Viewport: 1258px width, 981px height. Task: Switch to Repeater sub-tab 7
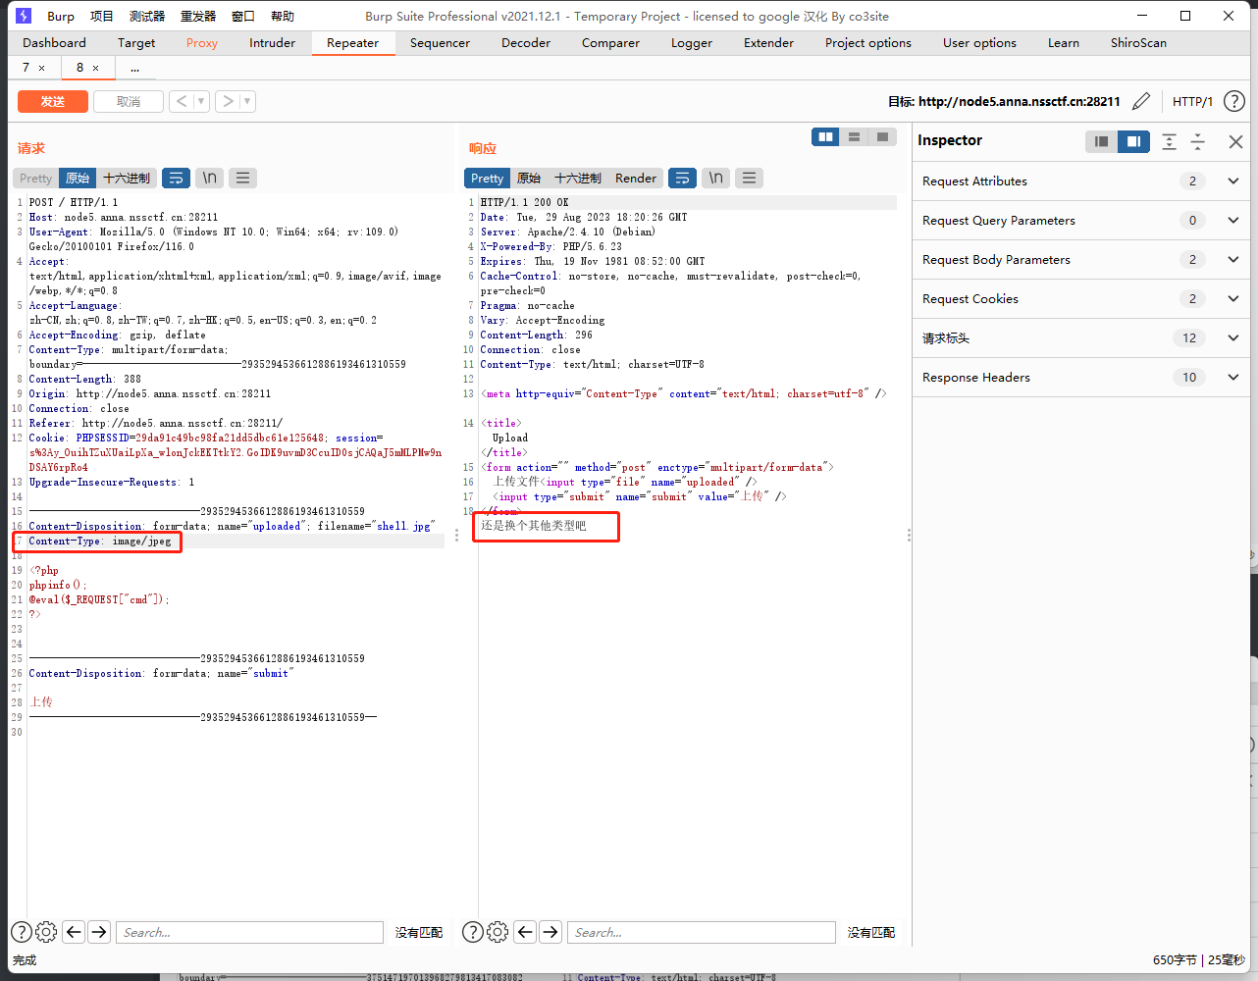pyautogui.click(x=26, y=67)
